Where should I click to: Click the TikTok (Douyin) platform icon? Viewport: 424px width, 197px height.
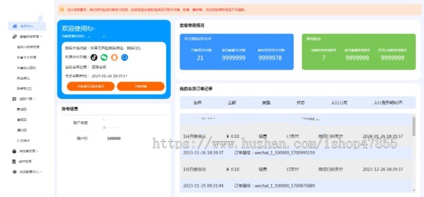pyautogui.click(x=94, y=58)
